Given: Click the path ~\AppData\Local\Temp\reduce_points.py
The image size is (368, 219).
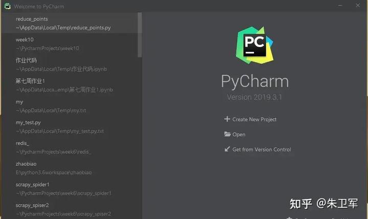Looking at the screenshot, I should [63, 28].
